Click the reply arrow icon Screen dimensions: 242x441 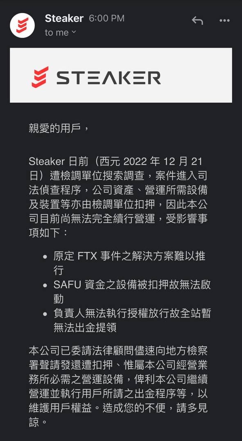[x=197, y=20]
